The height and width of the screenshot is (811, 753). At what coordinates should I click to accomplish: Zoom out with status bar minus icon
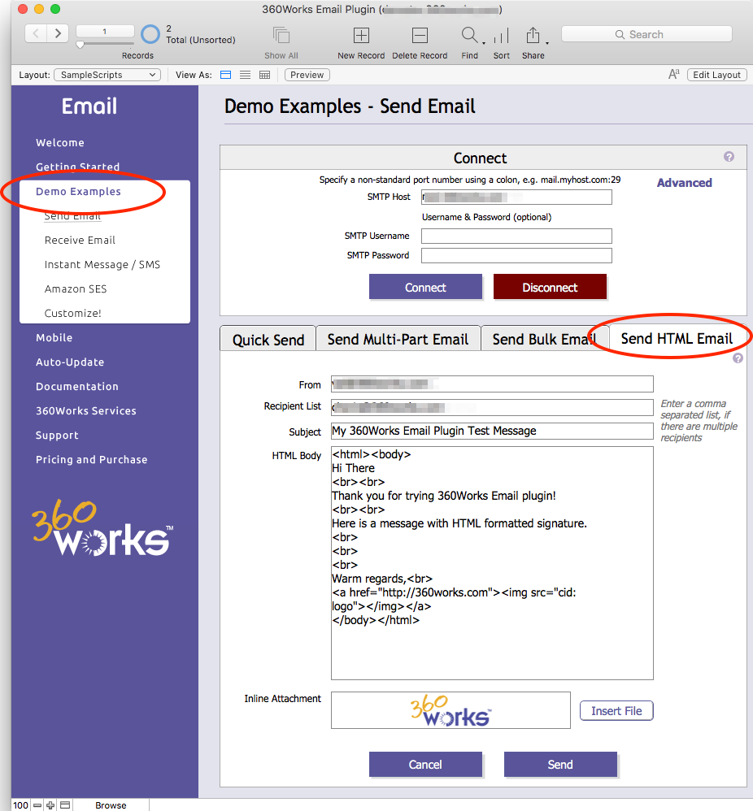click(37, 805)
